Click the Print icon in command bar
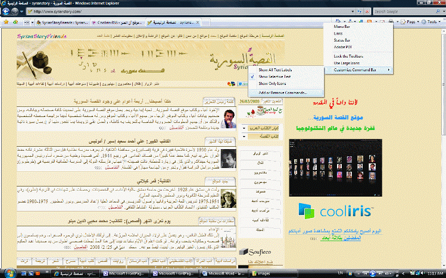446x278 pixels. (x=391, y=21)
